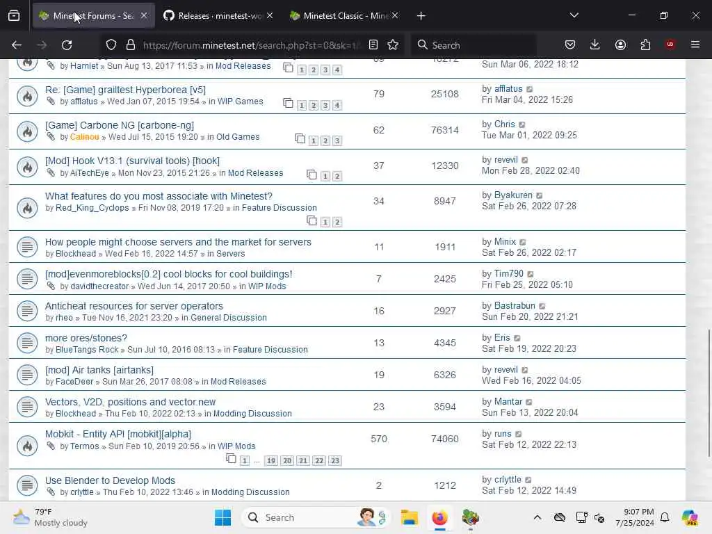Screen dimensions: 712x534
Task: Open page 19 of the Mobkit topic
Action: 271,460
